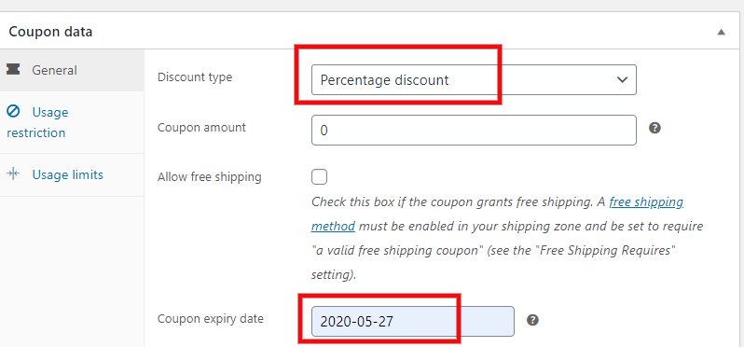This screenshot has width=744, height=347.
Task: Enable the Allow free shipping checkbox
Action: coord(320,177)
